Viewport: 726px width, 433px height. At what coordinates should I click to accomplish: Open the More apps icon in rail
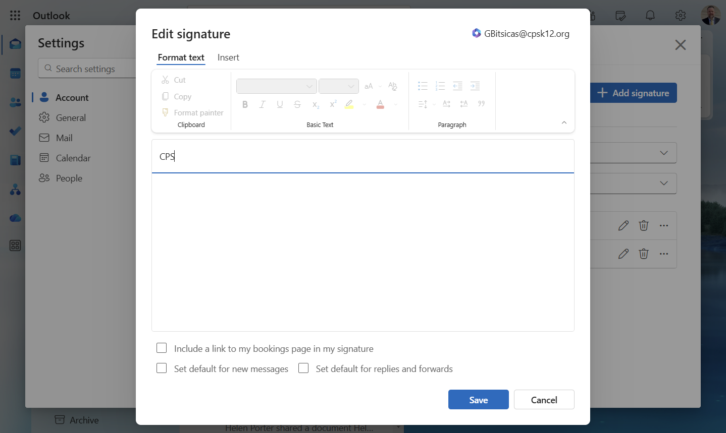point(15,245)
